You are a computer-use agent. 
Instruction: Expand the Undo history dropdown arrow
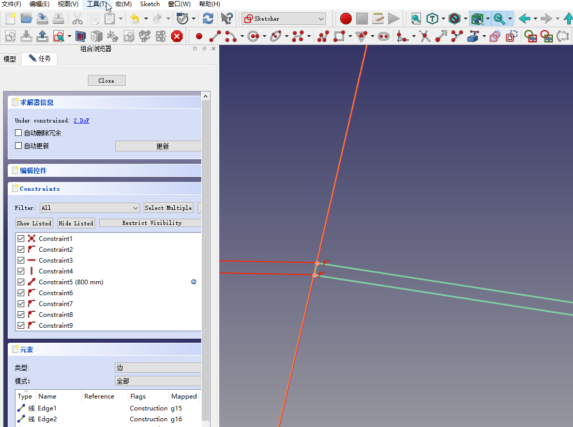pos(146,18)
